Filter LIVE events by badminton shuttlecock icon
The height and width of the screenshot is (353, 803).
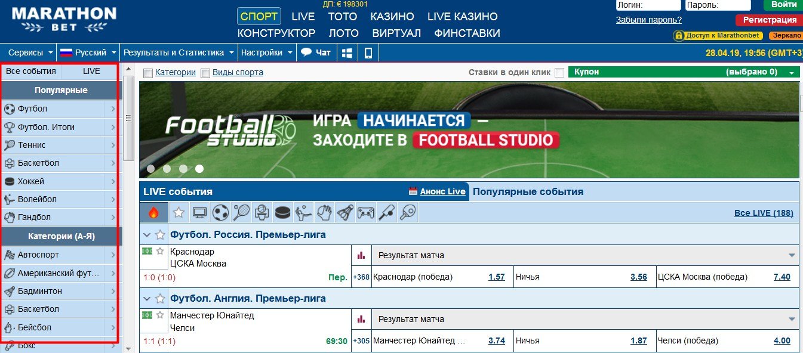click(x=344, y=212)
